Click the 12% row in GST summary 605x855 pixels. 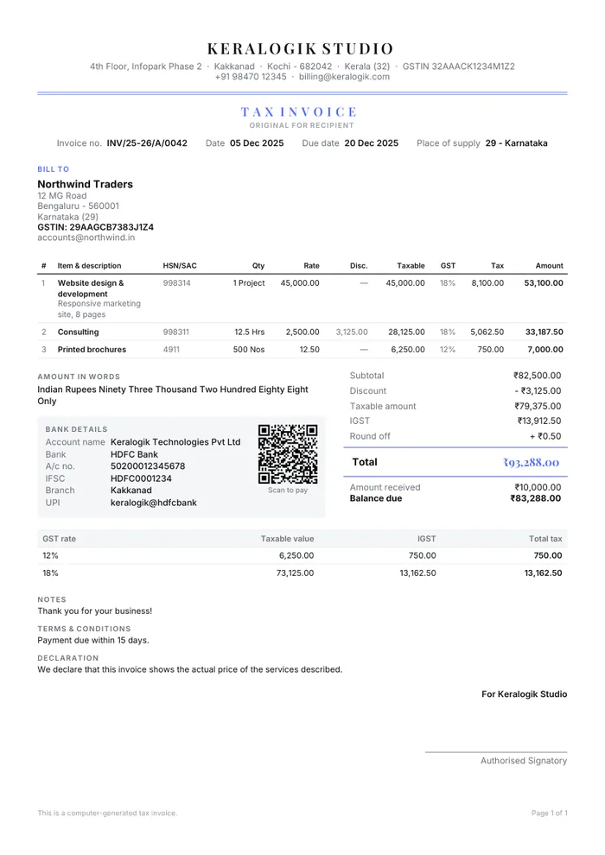coord(302,555)
